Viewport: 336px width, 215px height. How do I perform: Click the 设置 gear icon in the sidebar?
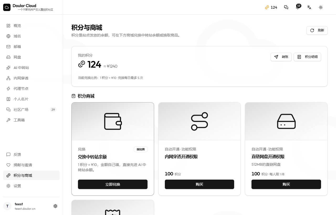[x=8, y=186]
